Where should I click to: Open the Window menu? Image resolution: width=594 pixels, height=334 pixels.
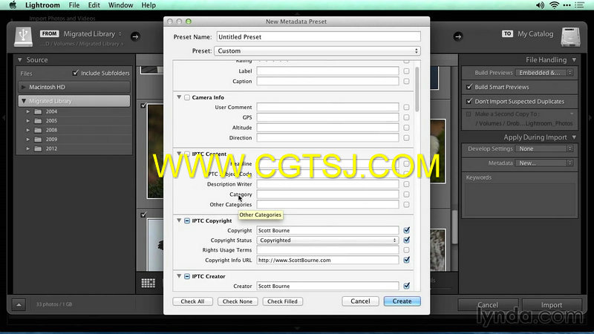coord(120,5)
